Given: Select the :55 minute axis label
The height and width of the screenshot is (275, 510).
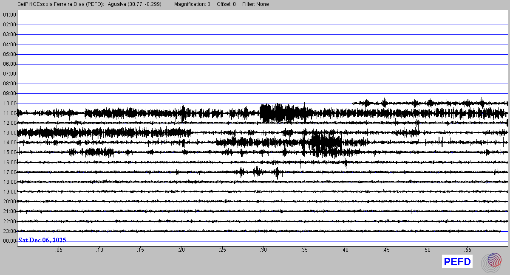Looking at the screenshot, I should click(467, 250).
